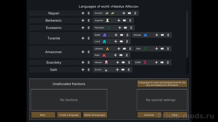Image resolution: width=218 pixels, height=122 pixels.
Task: Delete the Galir language
Action: (89, 69)
